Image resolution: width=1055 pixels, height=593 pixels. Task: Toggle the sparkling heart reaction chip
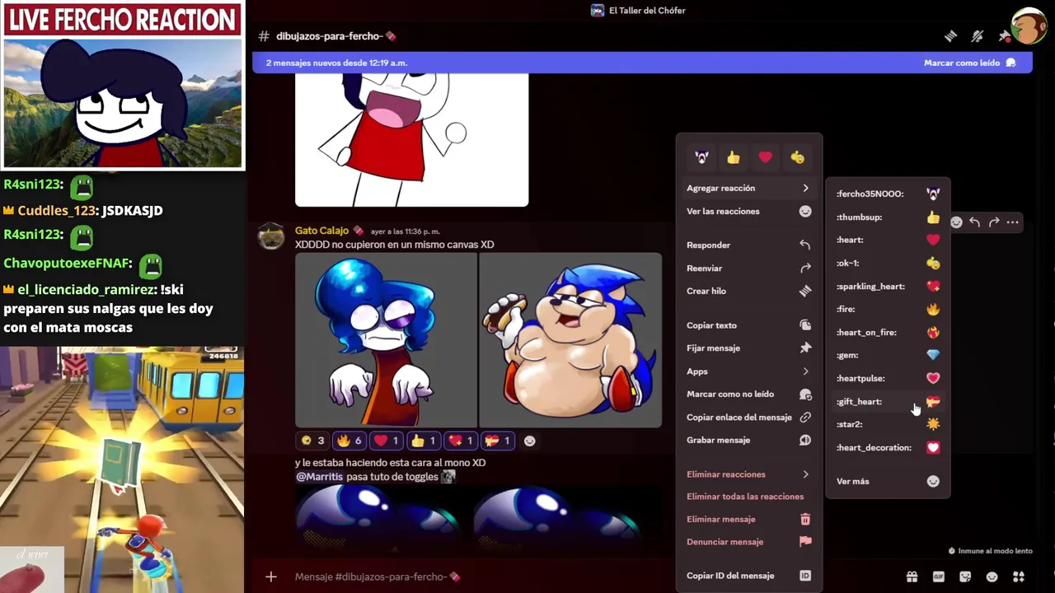pos(461,441)
